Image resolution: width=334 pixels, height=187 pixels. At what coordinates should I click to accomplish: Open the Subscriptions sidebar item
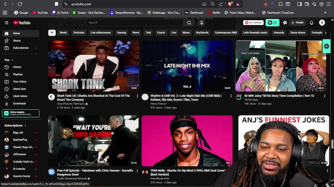pos(21,48)
